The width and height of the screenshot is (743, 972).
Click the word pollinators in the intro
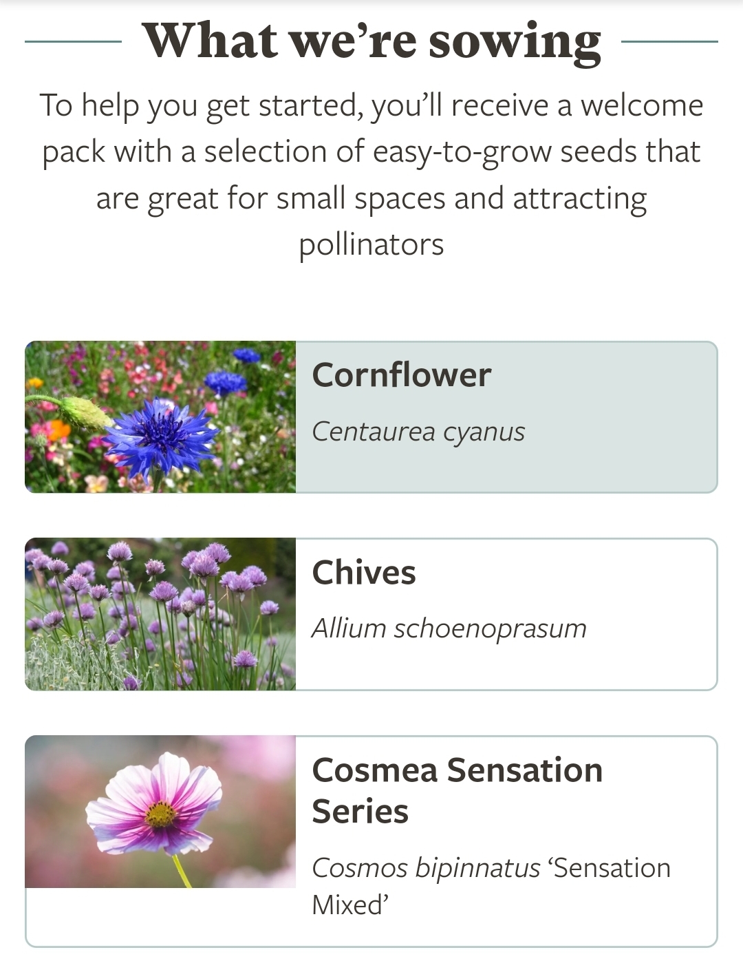pos(371,246)
